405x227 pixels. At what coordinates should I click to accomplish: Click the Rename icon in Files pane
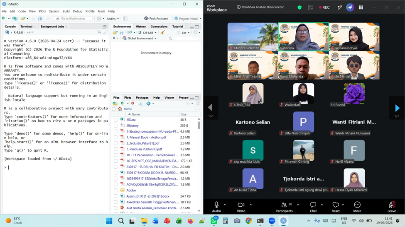tap(140, 104)
